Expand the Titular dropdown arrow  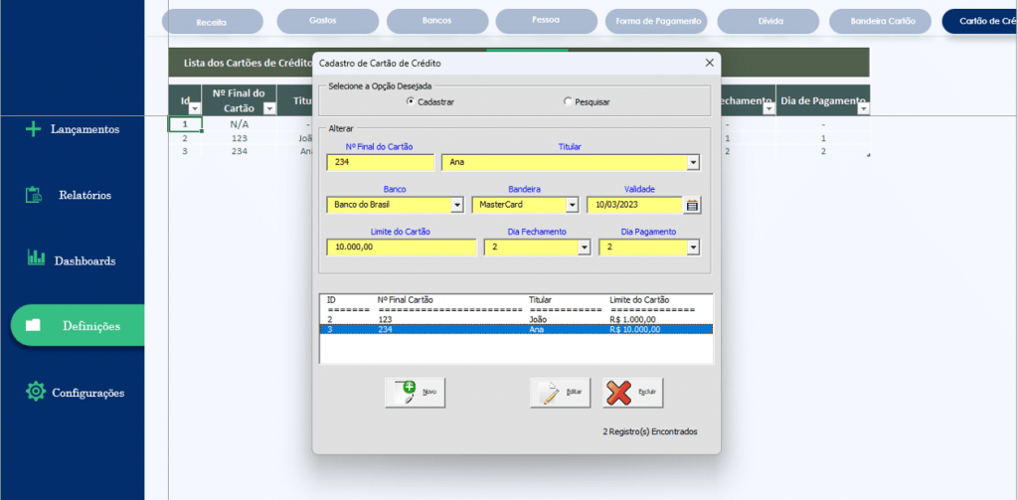pos(693,162)
